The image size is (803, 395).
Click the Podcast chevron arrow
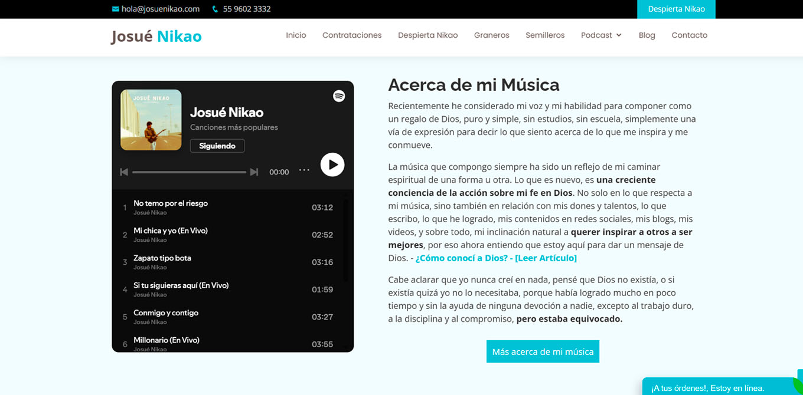point(619,35)
